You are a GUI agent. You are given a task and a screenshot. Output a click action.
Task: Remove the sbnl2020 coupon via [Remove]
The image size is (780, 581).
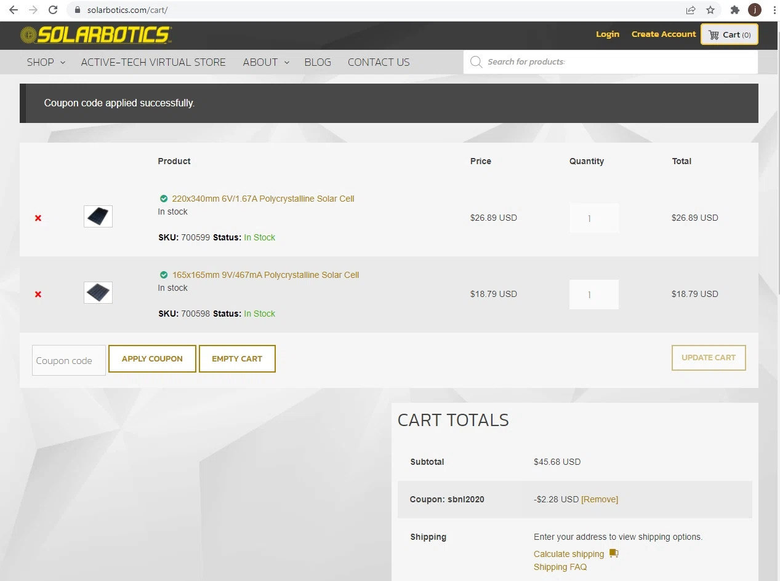pos(600,499)
